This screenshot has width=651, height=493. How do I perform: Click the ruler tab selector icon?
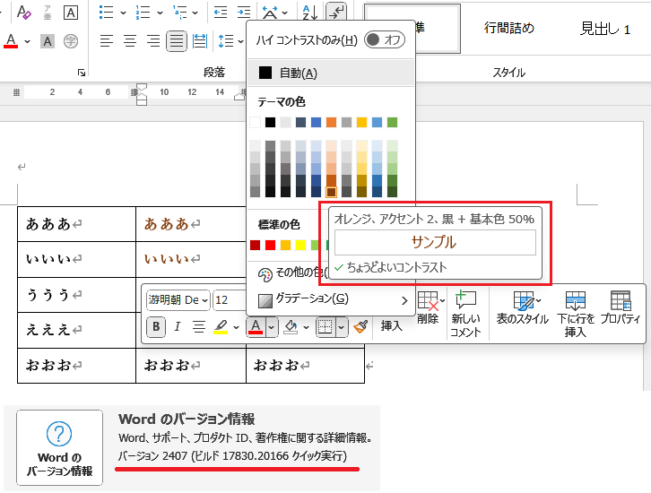click(x=16, y=92)
